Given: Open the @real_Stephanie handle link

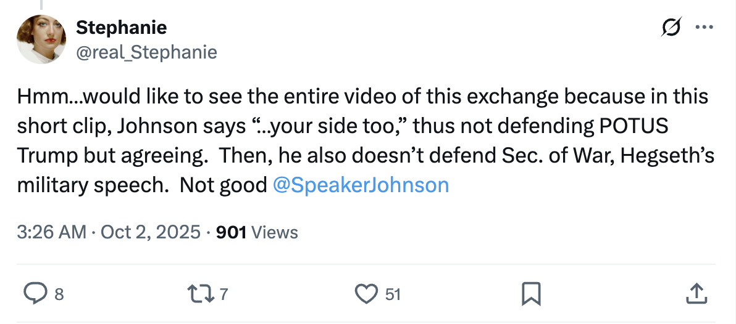Looking at the screenshot, I should (146, 52).
